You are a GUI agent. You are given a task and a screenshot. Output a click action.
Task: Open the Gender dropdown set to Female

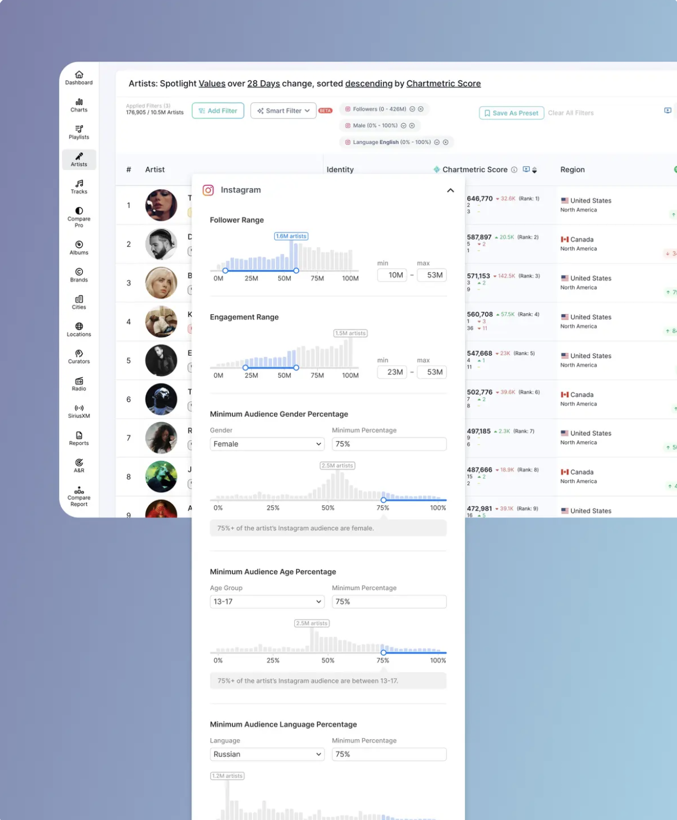click(x=267, y=444)
